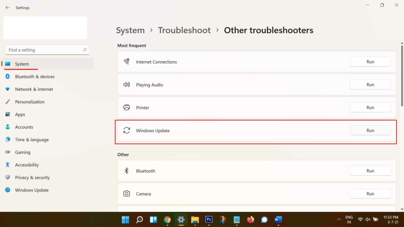
Task: Click the System monitor icon in sidebar
Action: click(8, 64)
